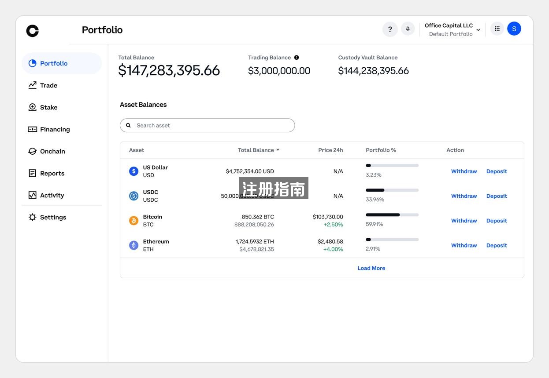The image size is (549, 378).
Task: Click the Coinbase logo icon
Action: pos(33,31)
